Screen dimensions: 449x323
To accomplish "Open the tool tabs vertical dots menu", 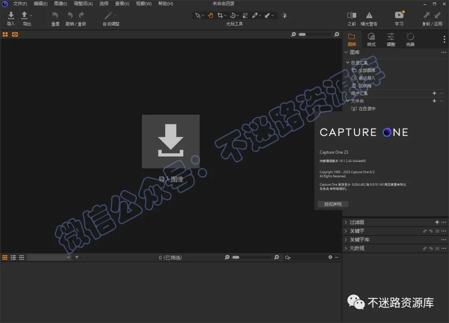I will (444, 39).
